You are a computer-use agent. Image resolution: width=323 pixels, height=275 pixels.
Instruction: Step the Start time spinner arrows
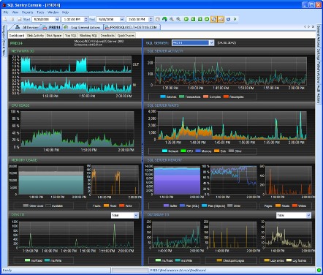pos(85,19)
